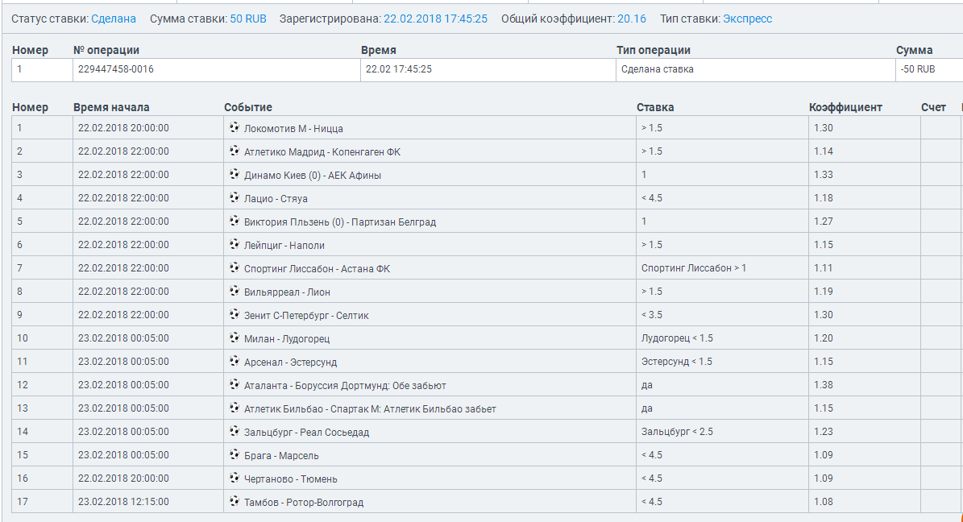The image size is (963, 522).
Task: Click coefficient 1.11 for Спортинг Лиссабон row
Action: (824, 268)
